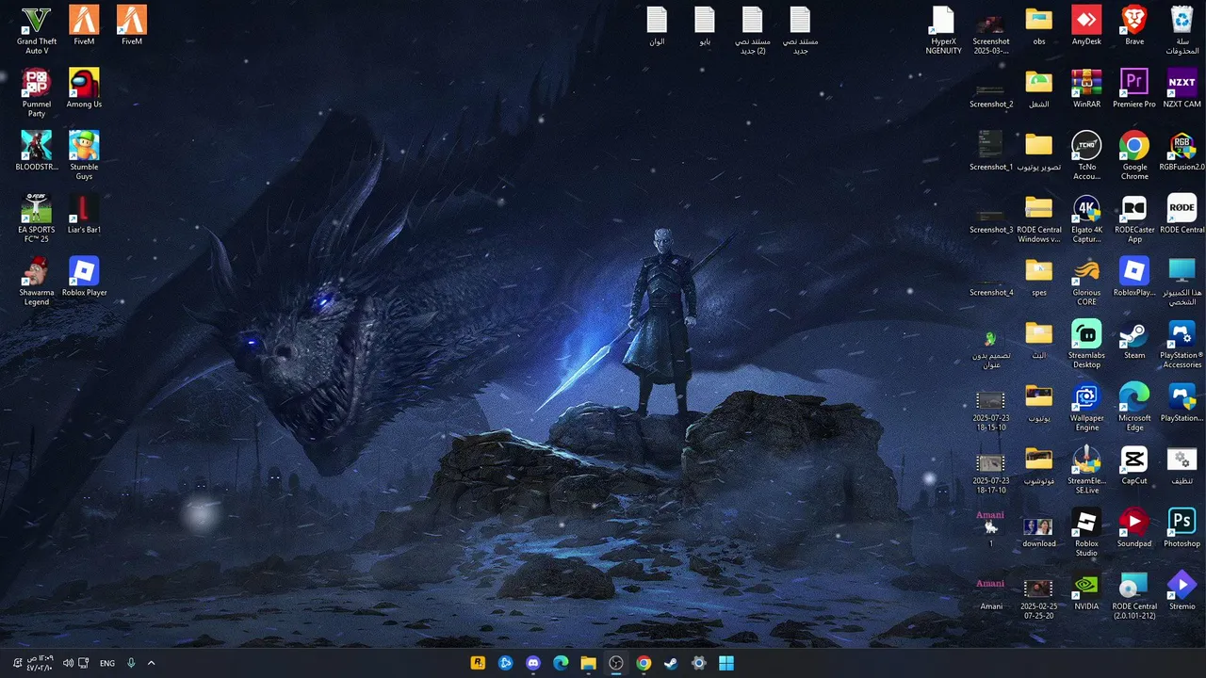Select the Pummel Party game icon
Screen dimensions: 1206x678
(x=37, y=92)
